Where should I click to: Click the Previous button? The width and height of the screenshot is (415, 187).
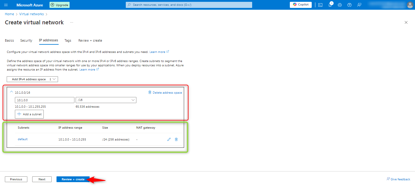pyautogui.click(x=16, y=179)
